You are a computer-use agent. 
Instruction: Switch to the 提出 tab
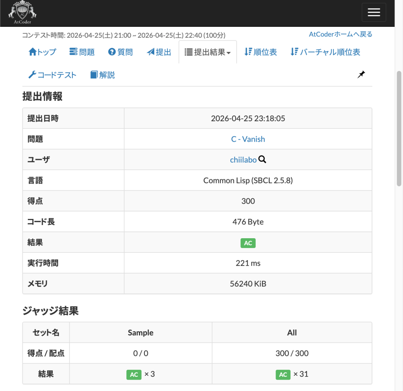coord(159,52)
